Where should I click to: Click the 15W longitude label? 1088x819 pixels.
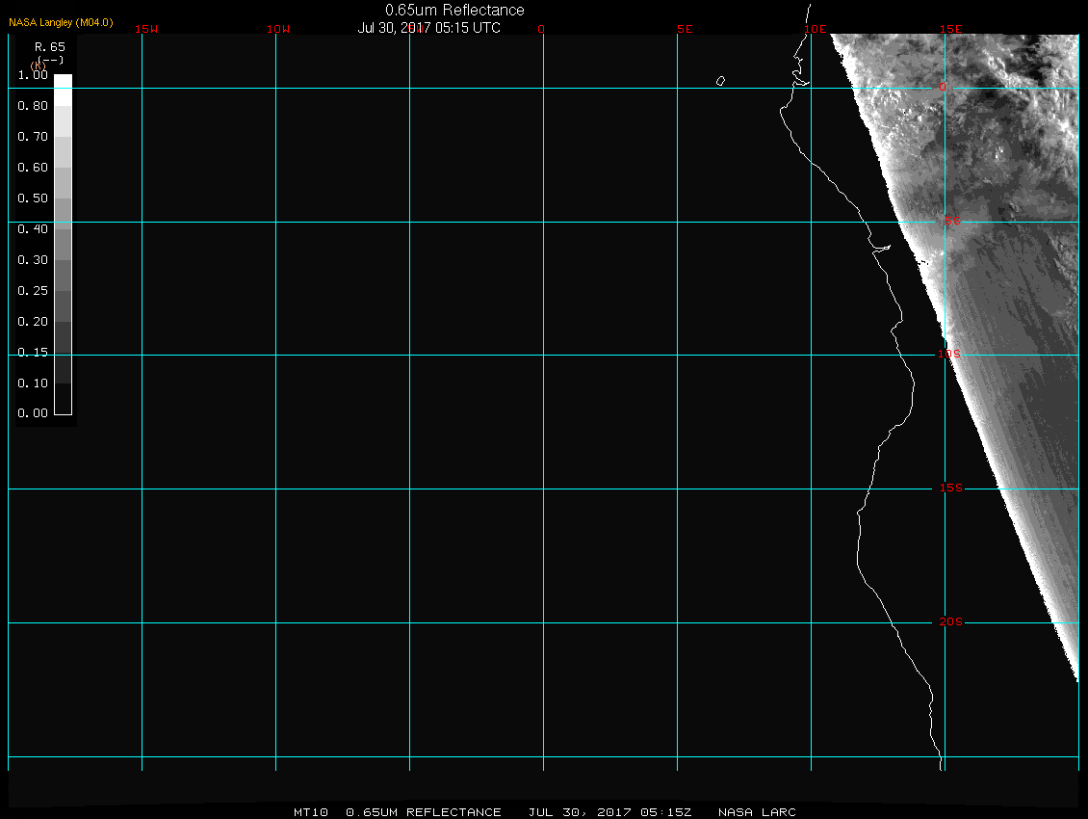[x=146, y=29]
